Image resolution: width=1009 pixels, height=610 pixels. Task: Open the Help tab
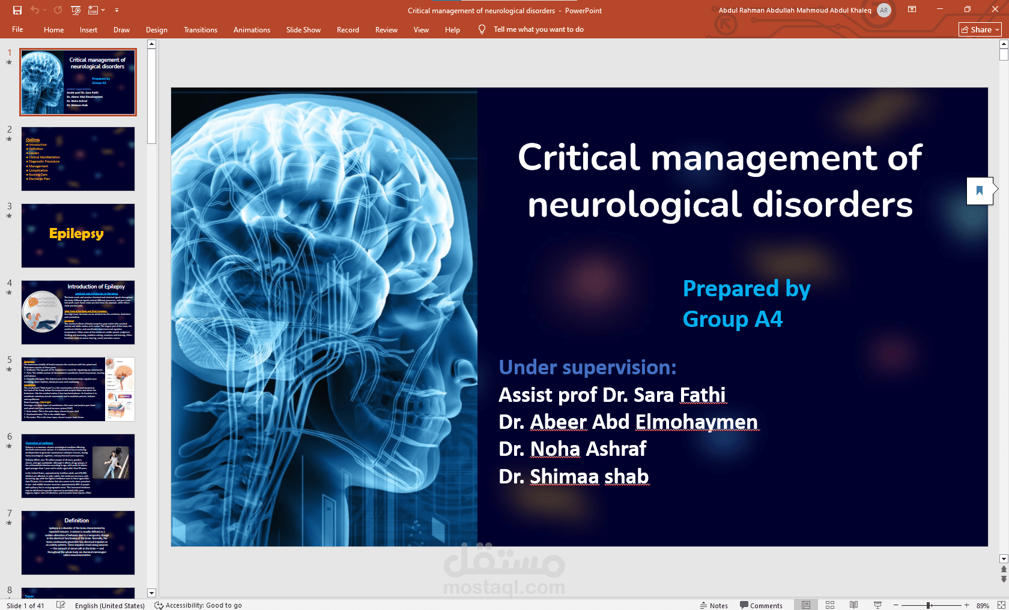click(x=452, y=29)
